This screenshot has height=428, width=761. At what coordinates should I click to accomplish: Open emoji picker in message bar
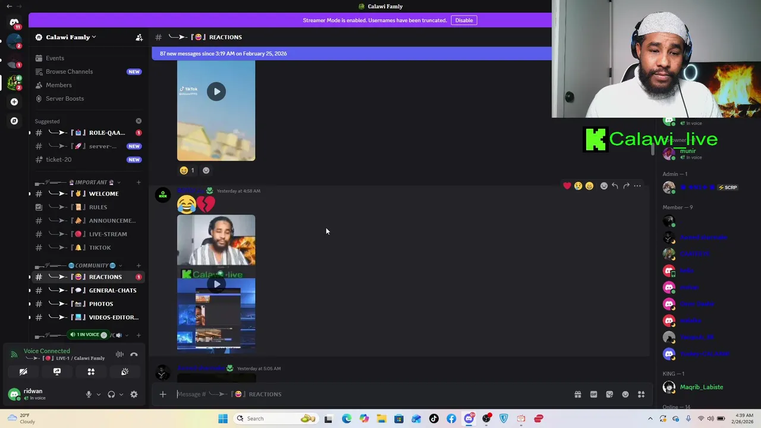click(625, 394)
